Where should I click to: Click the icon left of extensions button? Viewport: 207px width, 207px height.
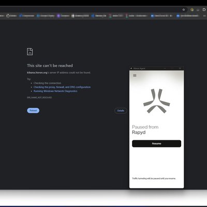[198, 10]
